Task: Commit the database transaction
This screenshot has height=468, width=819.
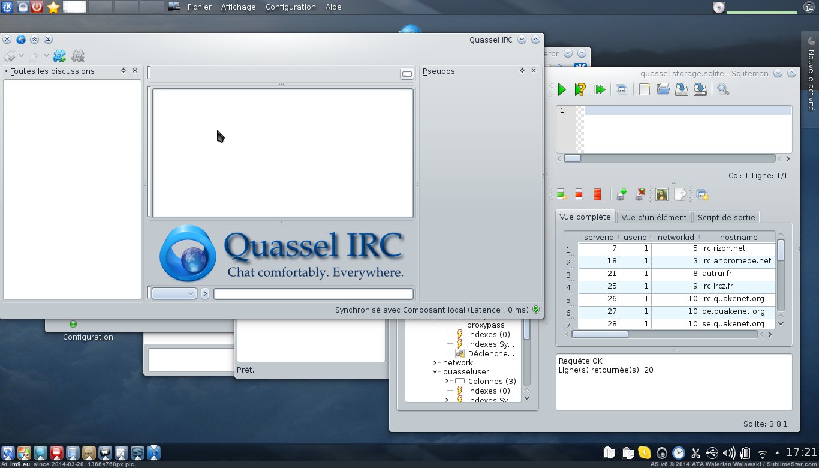Action: pos(622,194)
